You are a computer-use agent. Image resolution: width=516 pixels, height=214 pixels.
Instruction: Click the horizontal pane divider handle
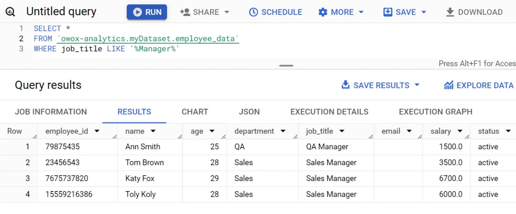(286, 66)
